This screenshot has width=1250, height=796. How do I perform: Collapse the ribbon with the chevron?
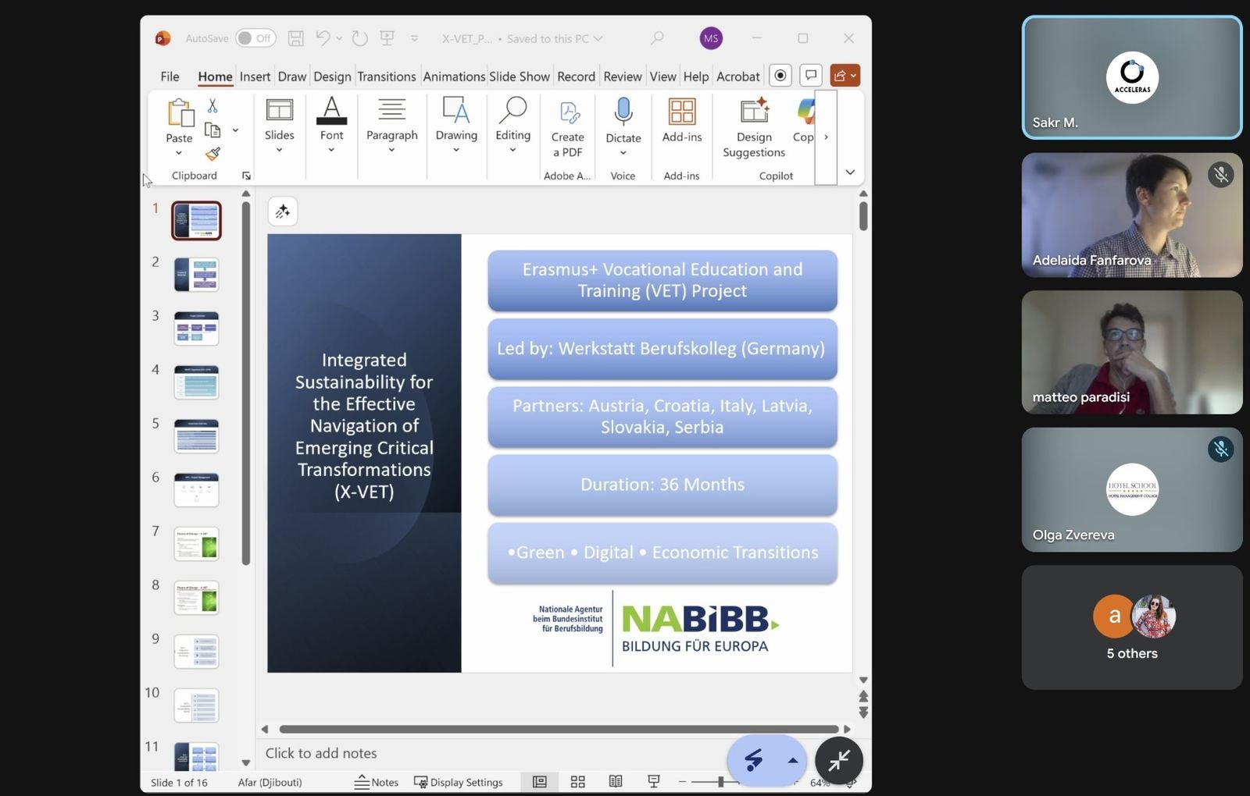850,172
